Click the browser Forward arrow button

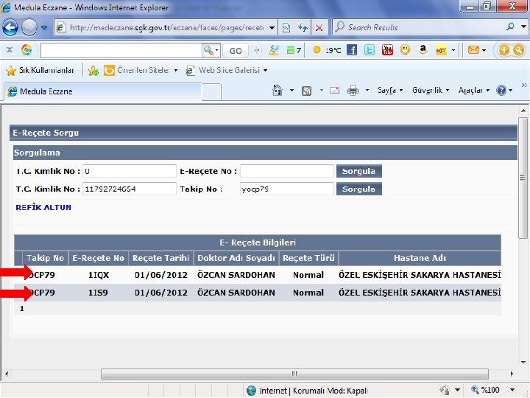(x=29, y=27)
